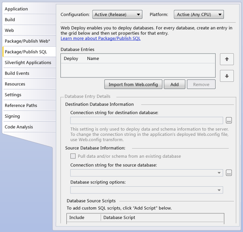Select the Package/Publish SQL tab
Screen dimensions: 243x232
click(29, 52)
